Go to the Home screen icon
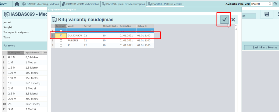The height and width of the screenshot is (112, 279). (x=17, y=4)
